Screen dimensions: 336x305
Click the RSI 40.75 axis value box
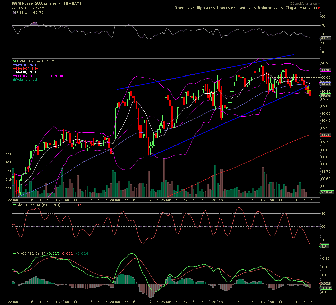[x=325, y=38]
